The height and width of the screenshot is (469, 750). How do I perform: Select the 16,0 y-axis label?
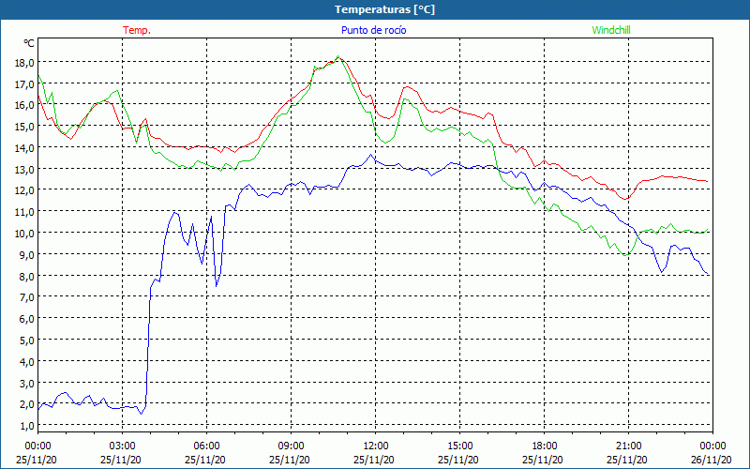(24, 105)
